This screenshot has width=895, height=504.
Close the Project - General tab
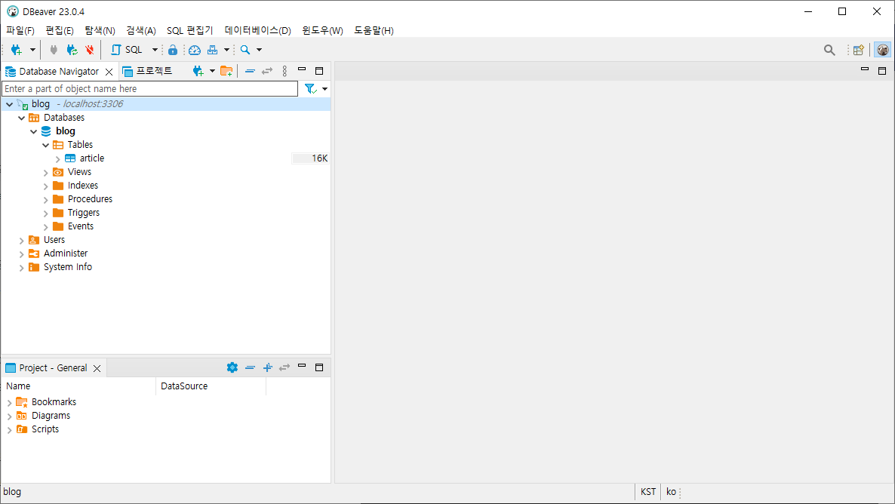point(97,369)
